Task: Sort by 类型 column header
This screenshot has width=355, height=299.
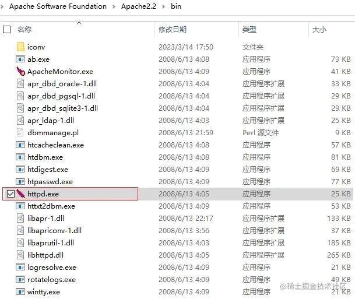Action: pos(249,29)
